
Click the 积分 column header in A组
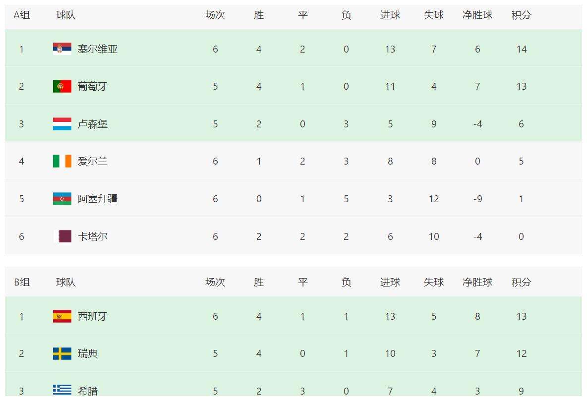click(x=521, y=15)
